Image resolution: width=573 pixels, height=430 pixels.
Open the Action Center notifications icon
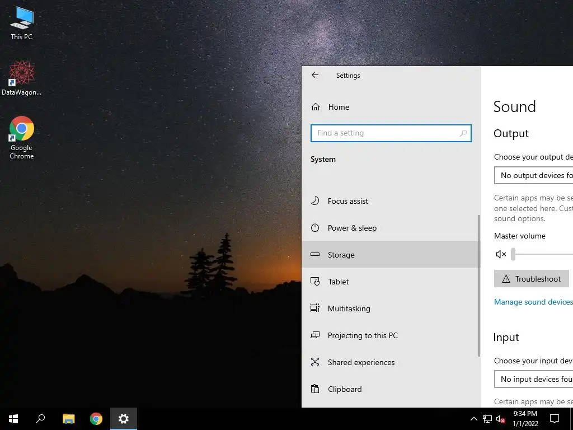coord(555,419)
